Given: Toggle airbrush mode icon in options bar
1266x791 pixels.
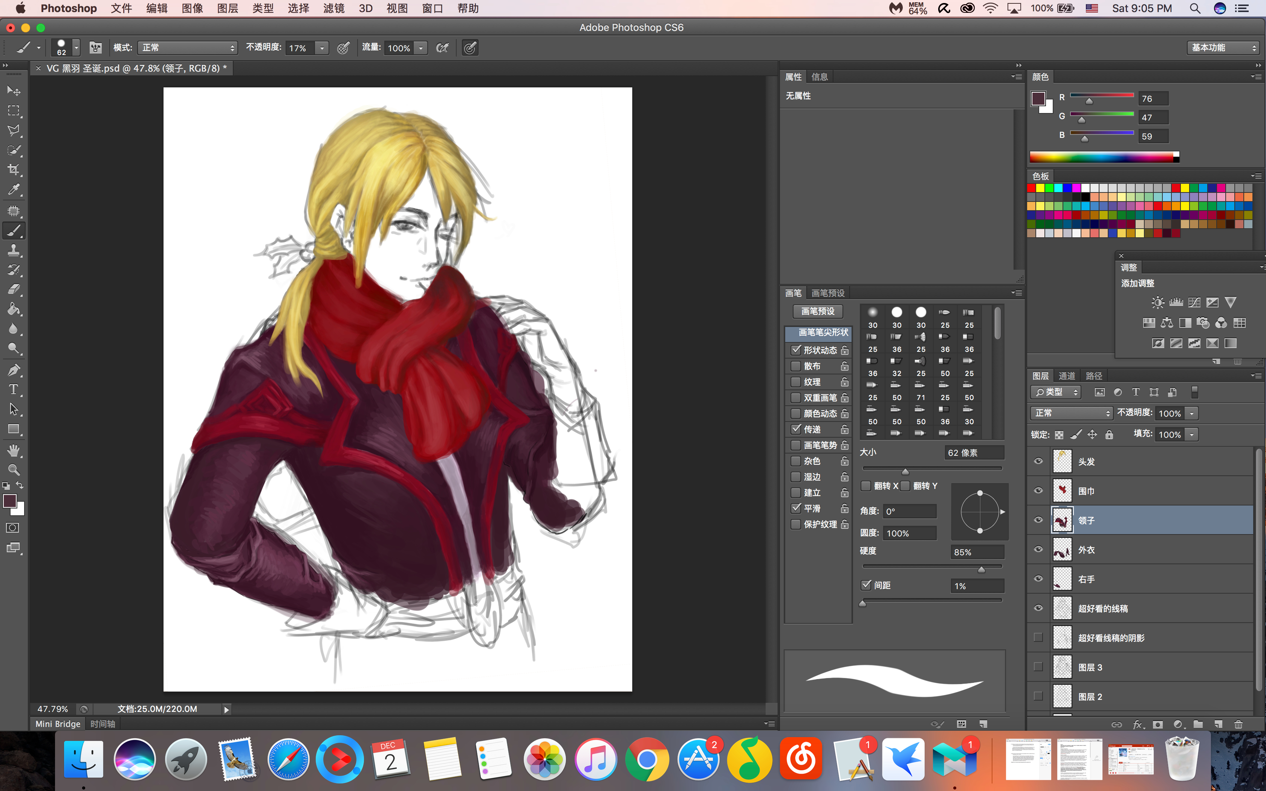Looking at the screenshot, I should click(x=443, y=48).
